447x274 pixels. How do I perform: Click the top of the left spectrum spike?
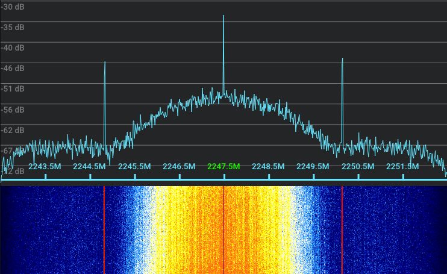coord(105,63)
